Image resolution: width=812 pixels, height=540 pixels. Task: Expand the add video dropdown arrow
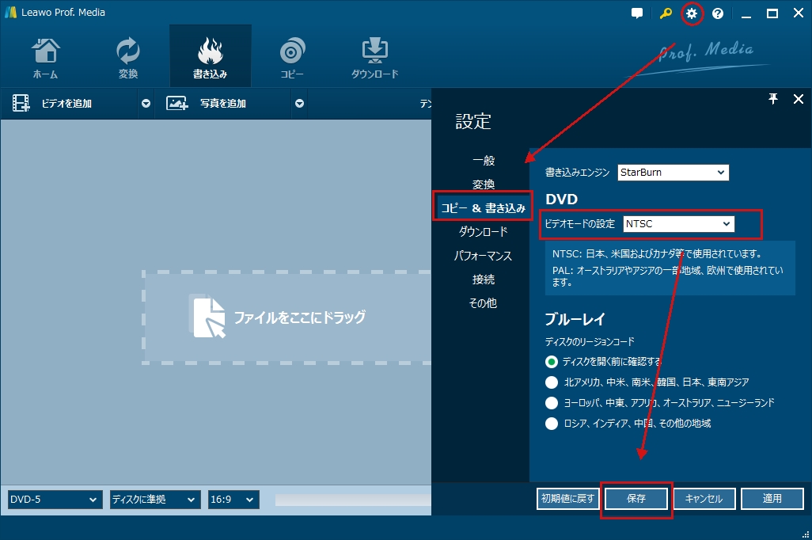point(146,103)
